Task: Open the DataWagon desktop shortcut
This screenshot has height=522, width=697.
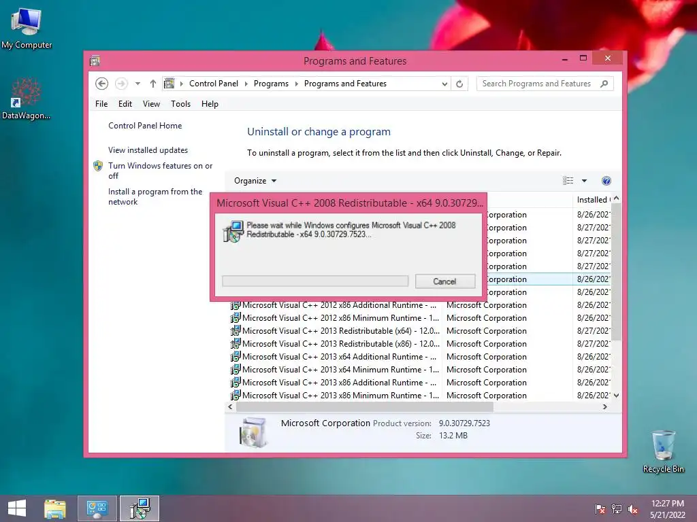Action: 26,99
